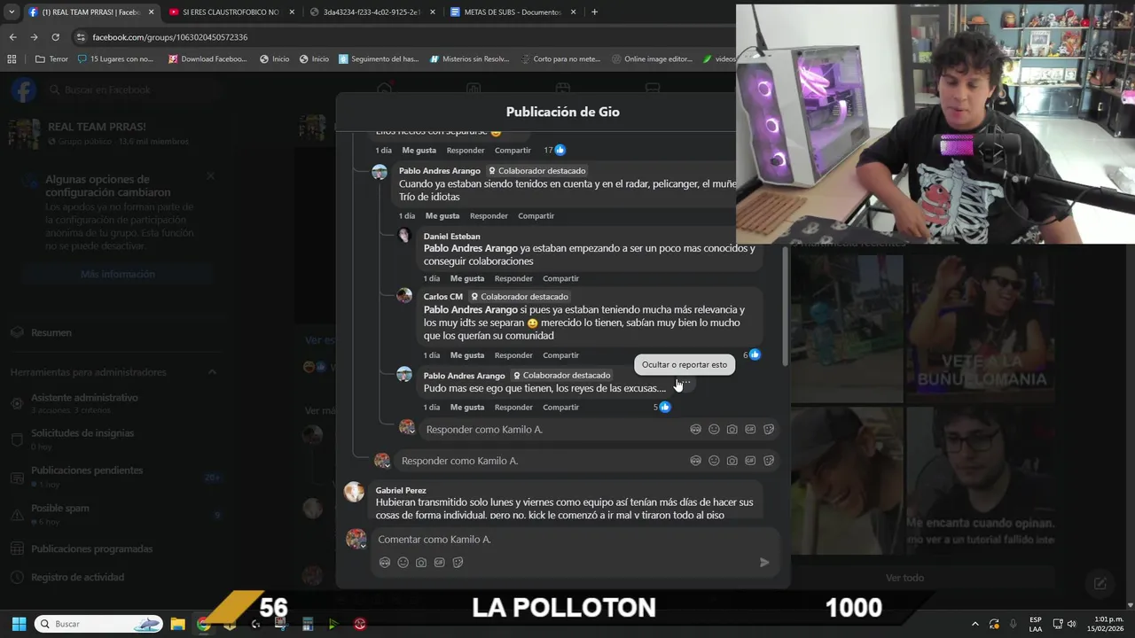
Task: Open Pablo Andres Arango mention in Daniel Esteban's comment
Action: click(x=470, y=248)
